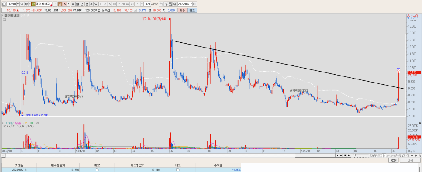
Task: Zoom in the chart with the plus icon
Action: 416,155
